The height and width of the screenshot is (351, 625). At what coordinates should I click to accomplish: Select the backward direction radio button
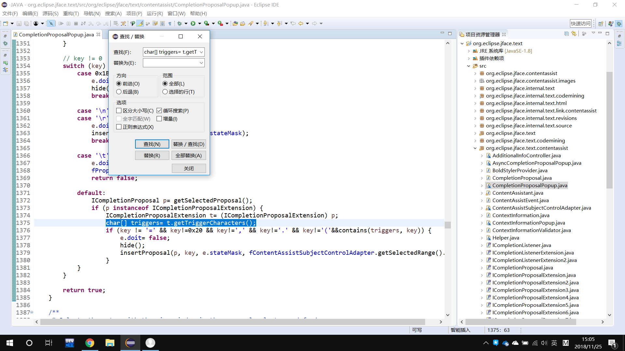(119, 92)
